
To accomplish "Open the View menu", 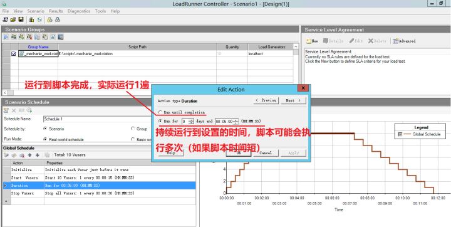I will (x=18, y=11).
